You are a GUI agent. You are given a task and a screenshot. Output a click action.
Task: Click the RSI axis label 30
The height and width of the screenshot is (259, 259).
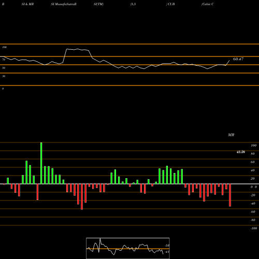[4, 76]
